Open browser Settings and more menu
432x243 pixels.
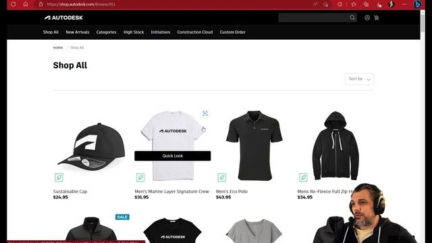[x=404, y=4]
